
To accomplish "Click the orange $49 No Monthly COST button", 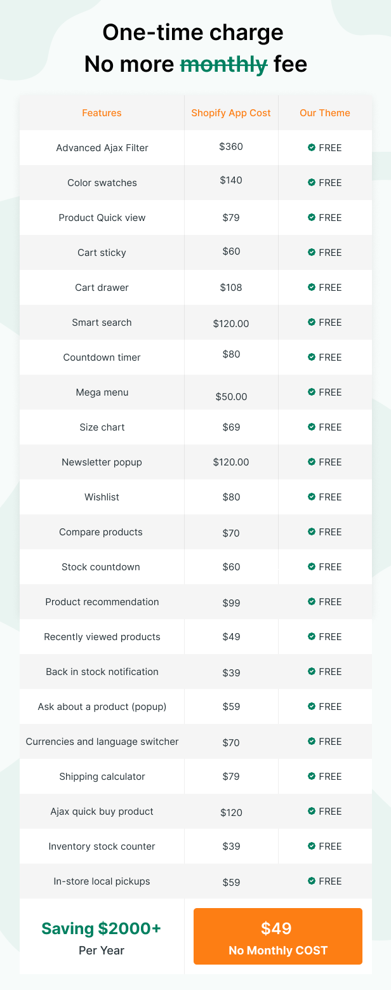I will [278, 936].
